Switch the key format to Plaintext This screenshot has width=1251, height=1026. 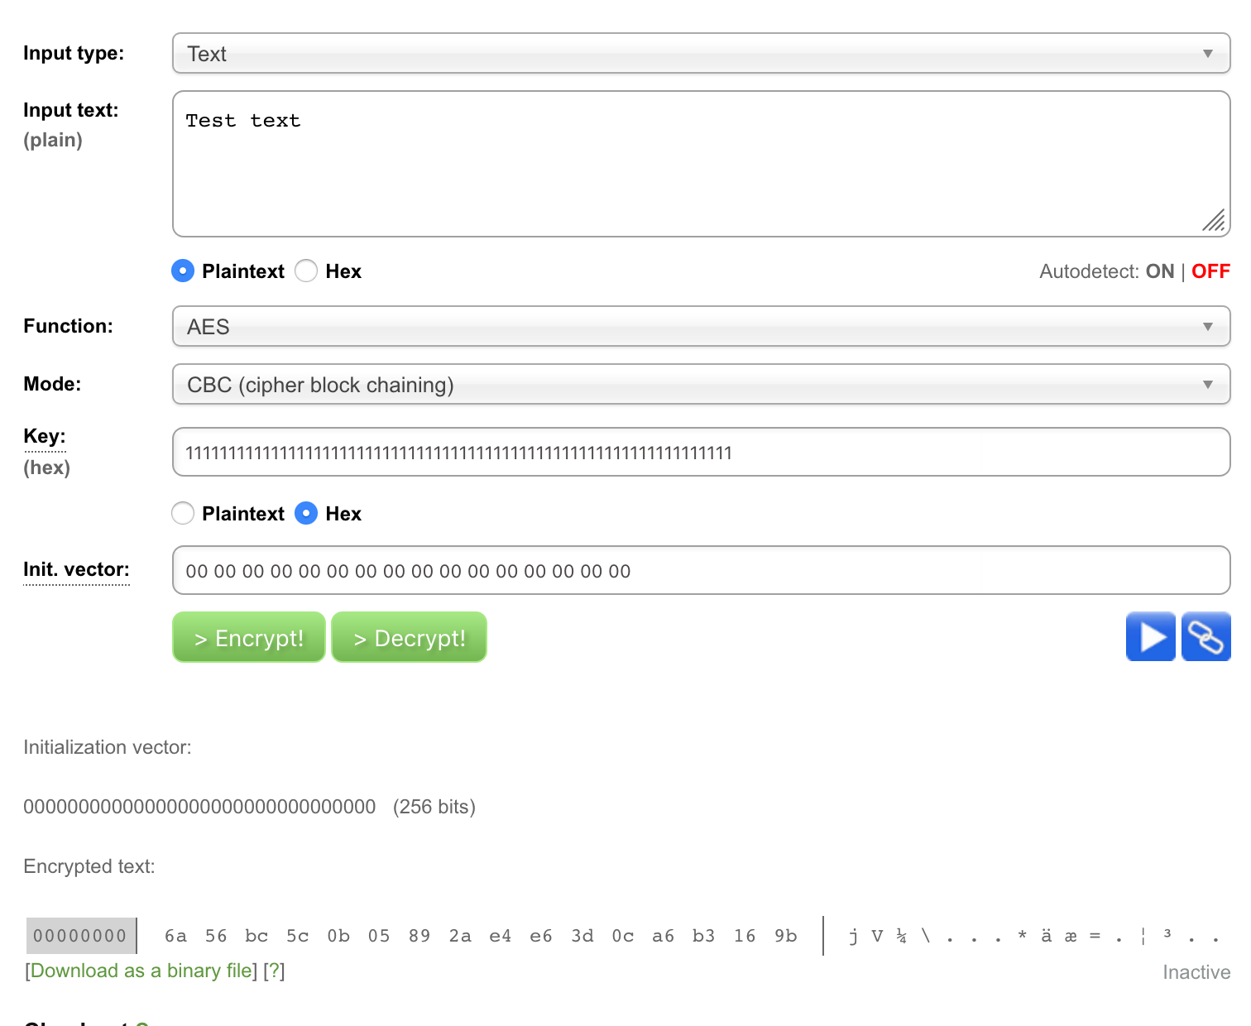click(x=182, y=513)
